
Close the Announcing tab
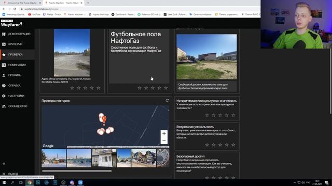[40, 3]
